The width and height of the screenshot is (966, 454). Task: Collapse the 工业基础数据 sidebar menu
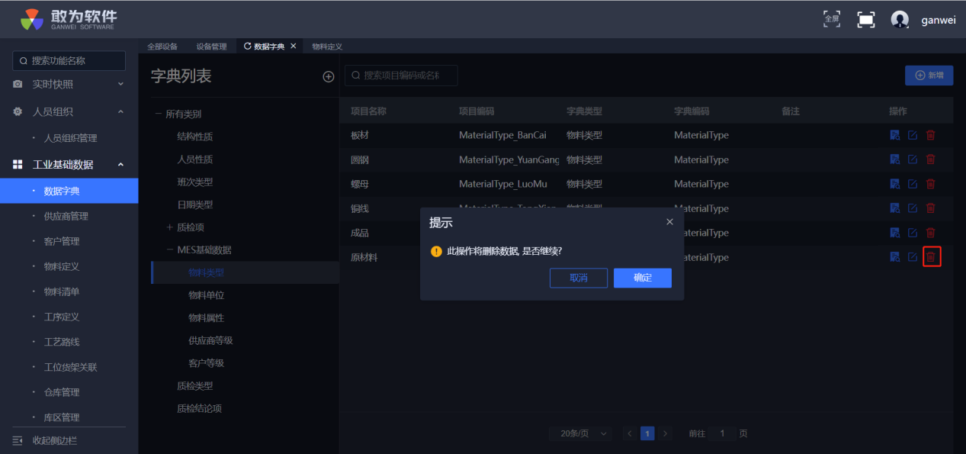point(120,165)
